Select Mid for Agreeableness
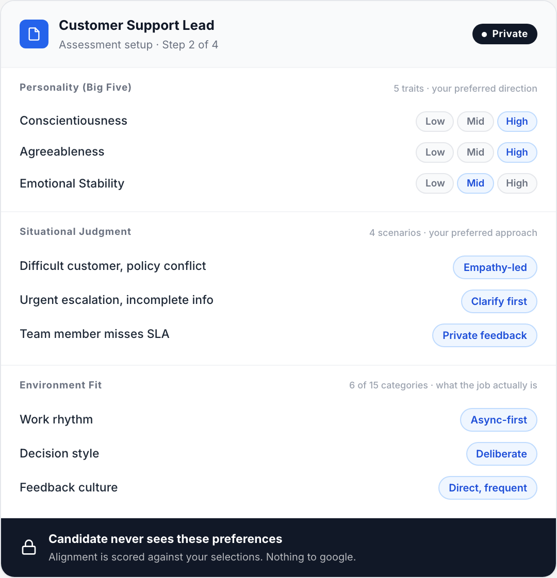The height and width of the screenshot is (578, 557). coord(475,152)
